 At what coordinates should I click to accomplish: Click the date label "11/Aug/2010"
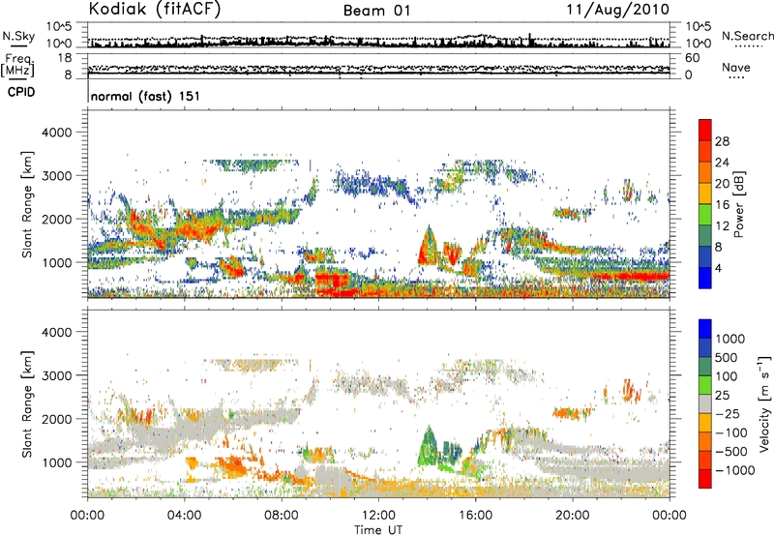(x=617, y=10)
